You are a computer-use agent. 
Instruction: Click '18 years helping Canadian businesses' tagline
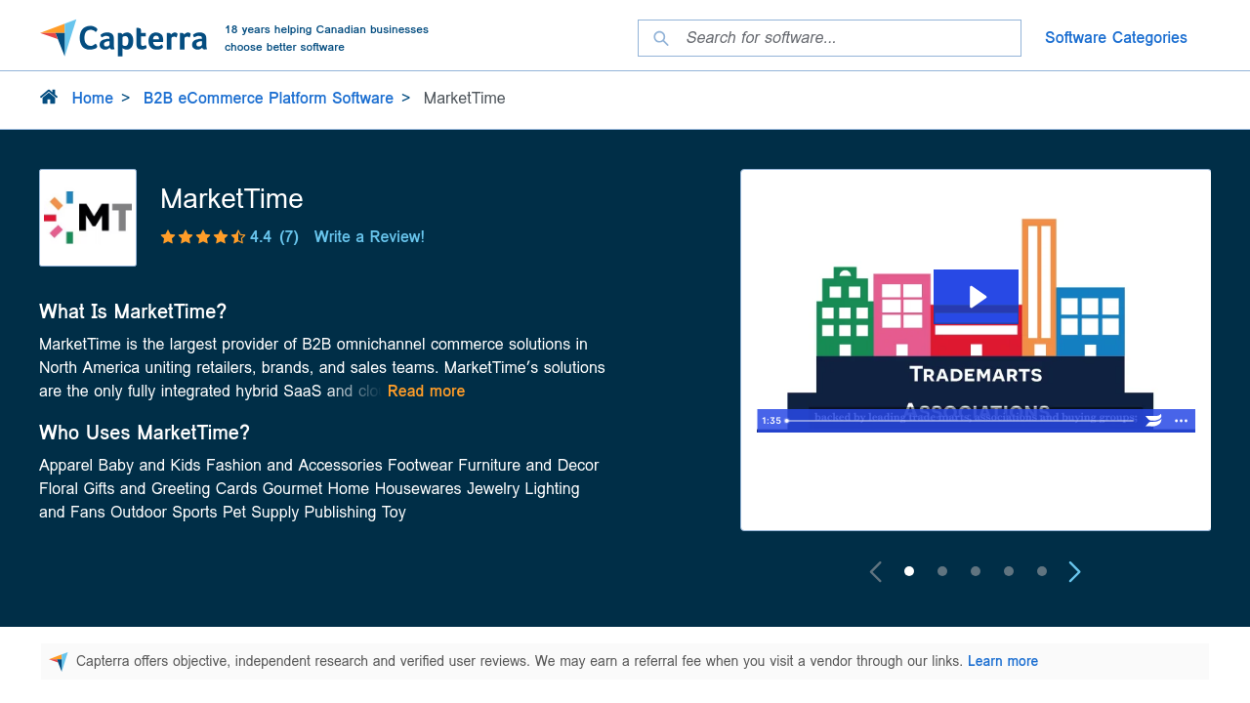click(x=326, y=29)
